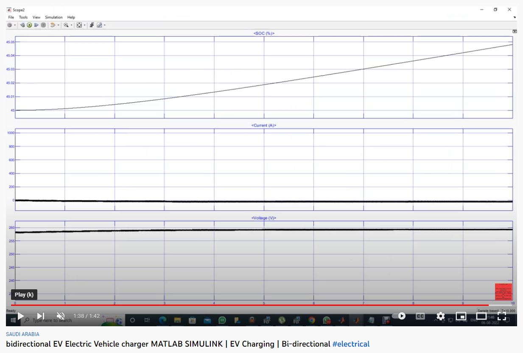
Task: Enter full screen video mode
Action: click(x=502, y=316)
